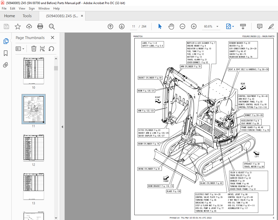This screenshot has width=278, height=220.
Task: Click thumbnail scrollbar up arrow
Action: click(56, 59)
